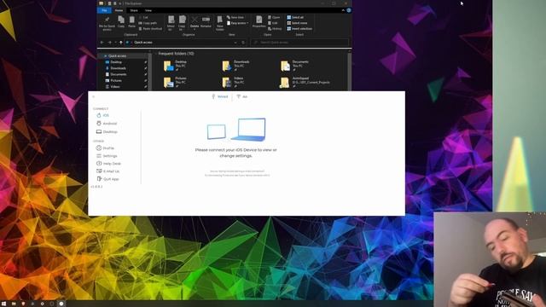Go back in File Explorer navigation
Viewport: 546px width, 307px height.
[x=102, y=43]
